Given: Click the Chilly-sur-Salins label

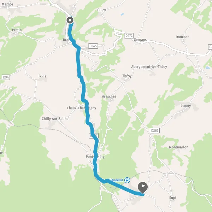Looking at the screenshot, I should pyautogui.click(x=55, y=119).
